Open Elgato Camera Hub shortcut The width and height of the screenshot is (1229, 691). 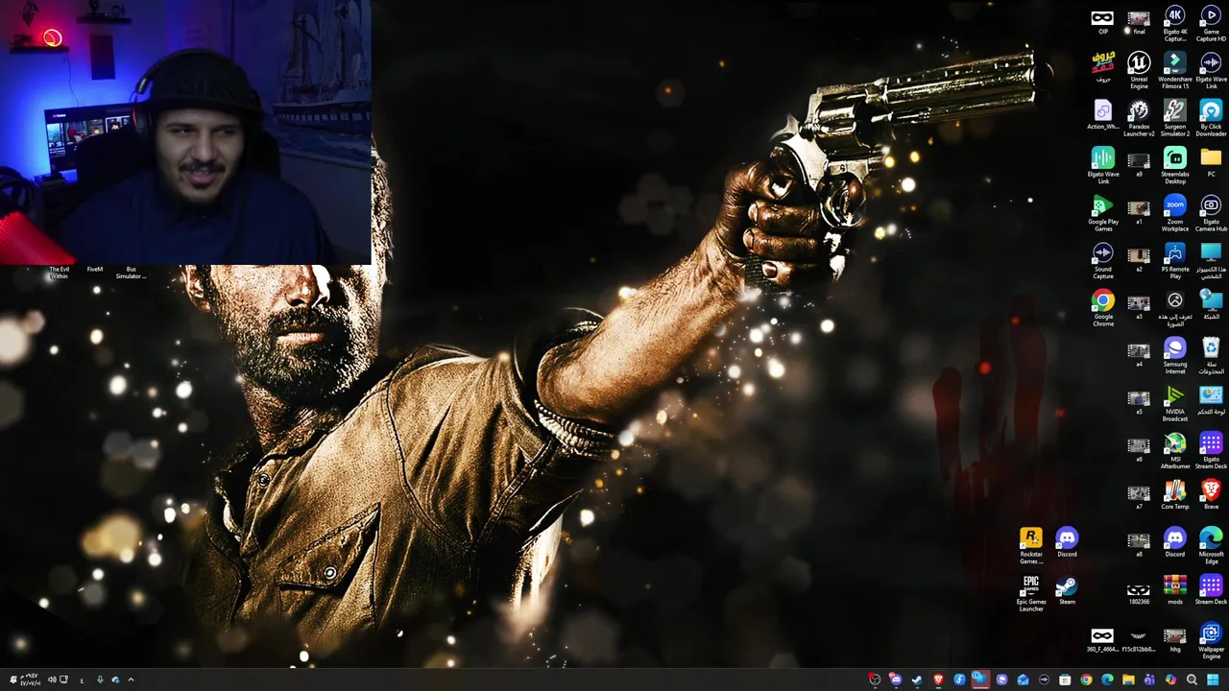point(1211,212)
